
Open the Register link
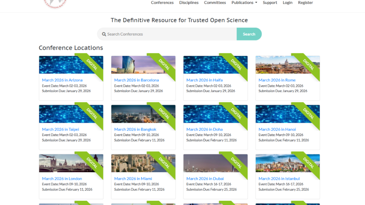(305, 2)
